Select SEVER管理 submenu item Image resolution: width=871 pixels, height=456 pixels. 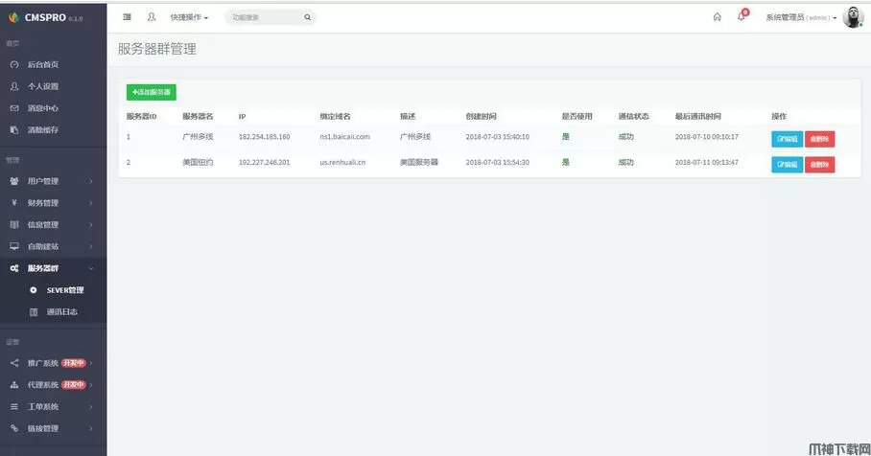(65, 290)
